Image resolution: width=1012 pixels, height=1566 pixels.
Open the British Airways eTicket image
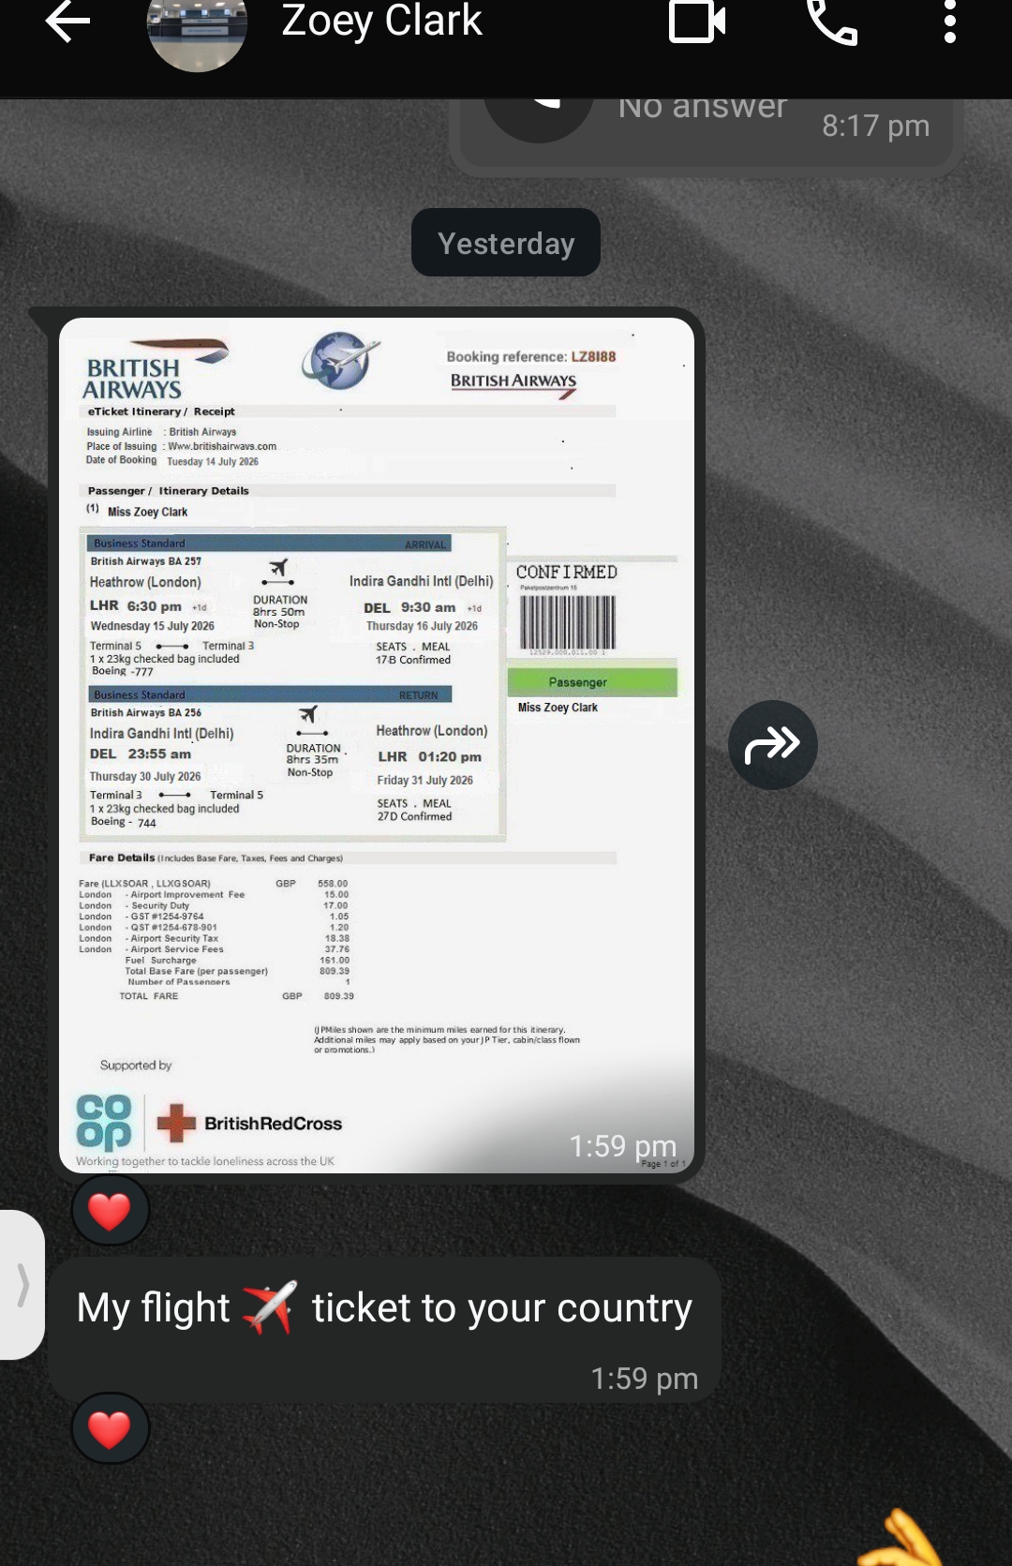click(x=377, y=745)
